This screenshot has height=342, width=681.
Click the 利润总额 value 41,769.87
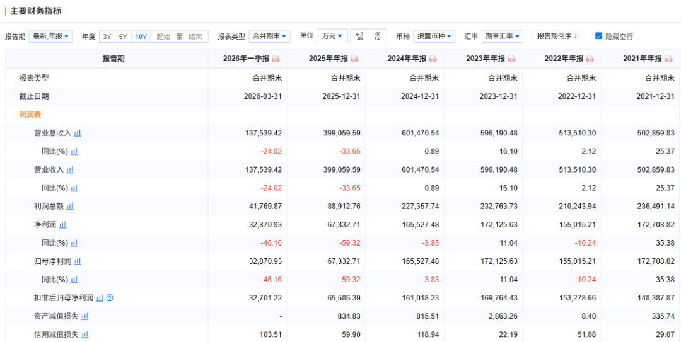coord(265,207)
